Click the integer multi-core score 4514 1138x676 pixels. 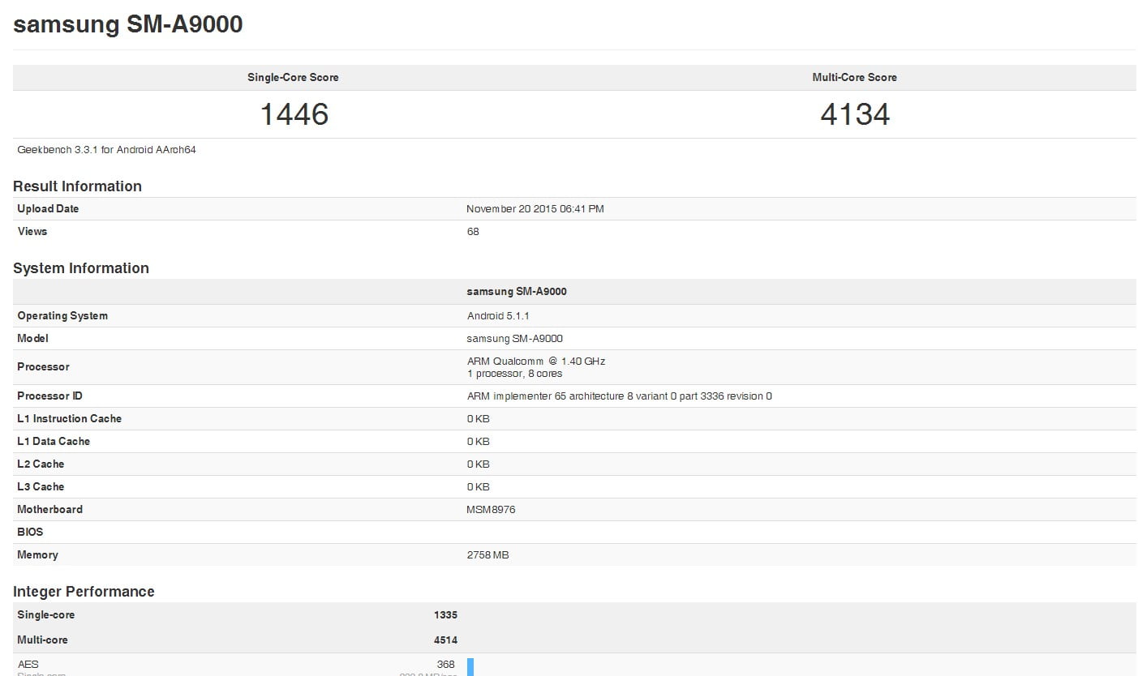coord(445,640)
